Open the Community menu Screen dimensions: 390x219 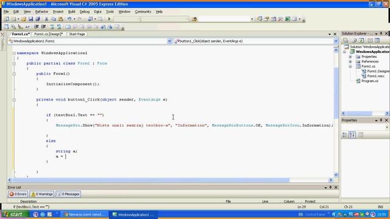coord(143,12)
